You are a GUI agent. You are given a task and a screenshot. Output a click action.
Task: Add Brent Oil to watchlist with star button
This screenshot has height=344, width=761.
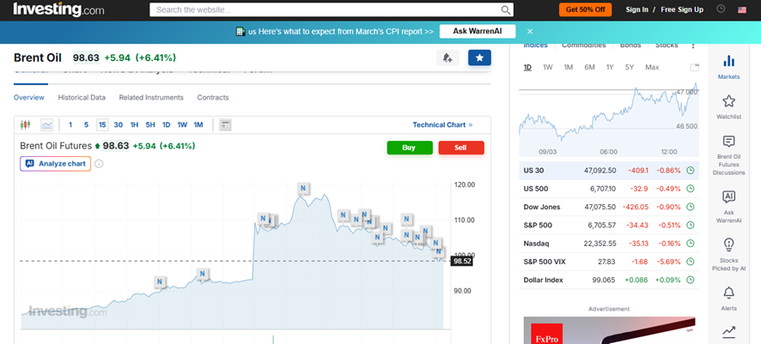pos(479,57)
